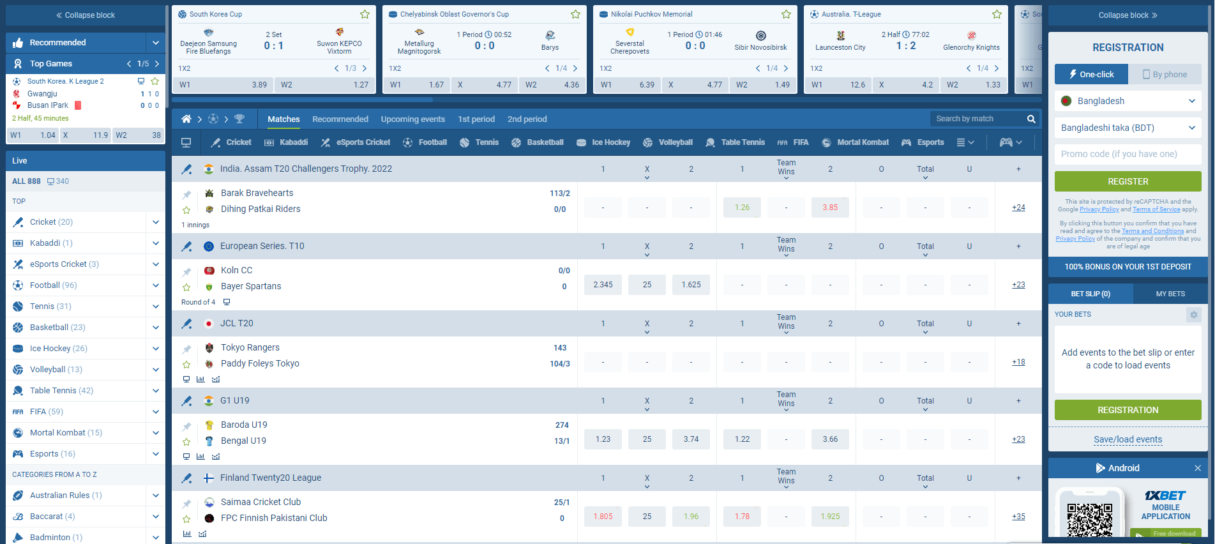Click the top events horizontal scrollbar

pos(302,100)
